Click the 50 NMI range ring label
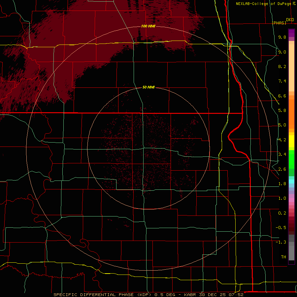Image resolution: width=297 pixels, height=297 pixels. [x=148, y=87]
